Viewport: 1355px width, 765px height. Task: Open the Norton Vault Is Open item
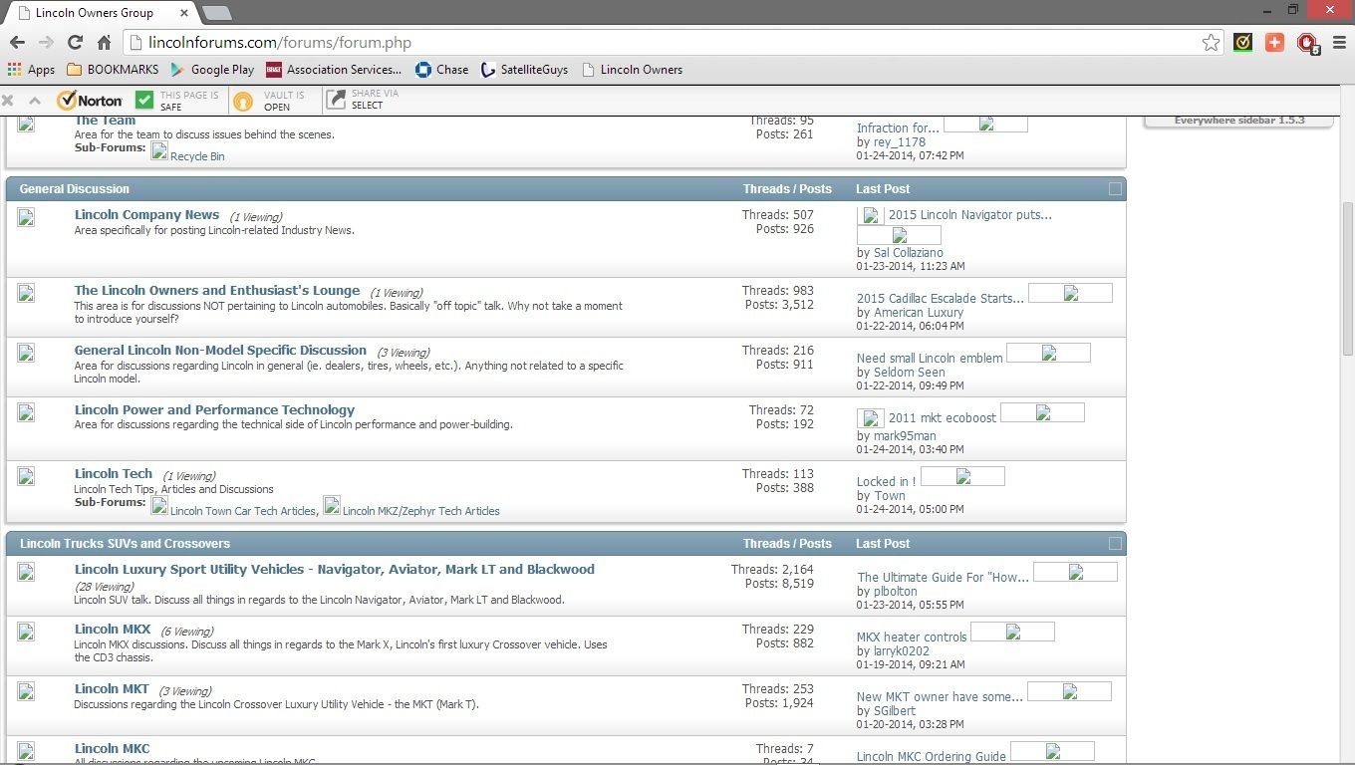click(269, 101)
